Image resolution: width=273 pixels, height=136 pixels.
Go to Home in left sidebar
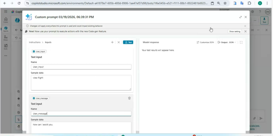(x=6, y=20)
